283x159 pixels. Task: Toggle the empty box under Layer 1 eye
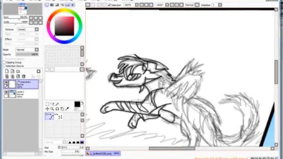pyautogui.click(x=6, y=96)
